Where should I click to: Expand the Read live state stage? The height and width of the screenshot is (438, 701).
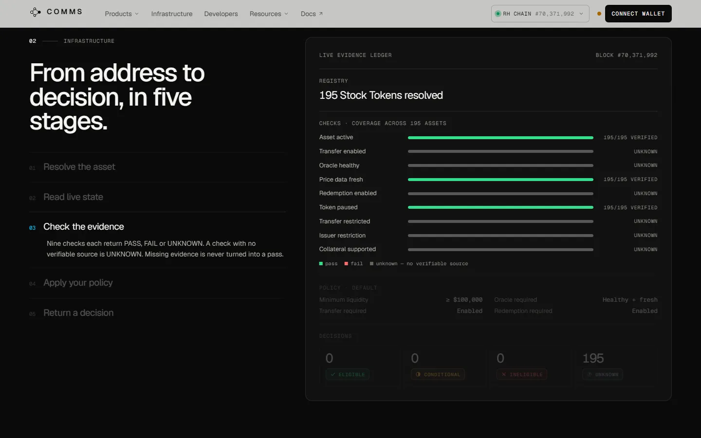point(157,197)
